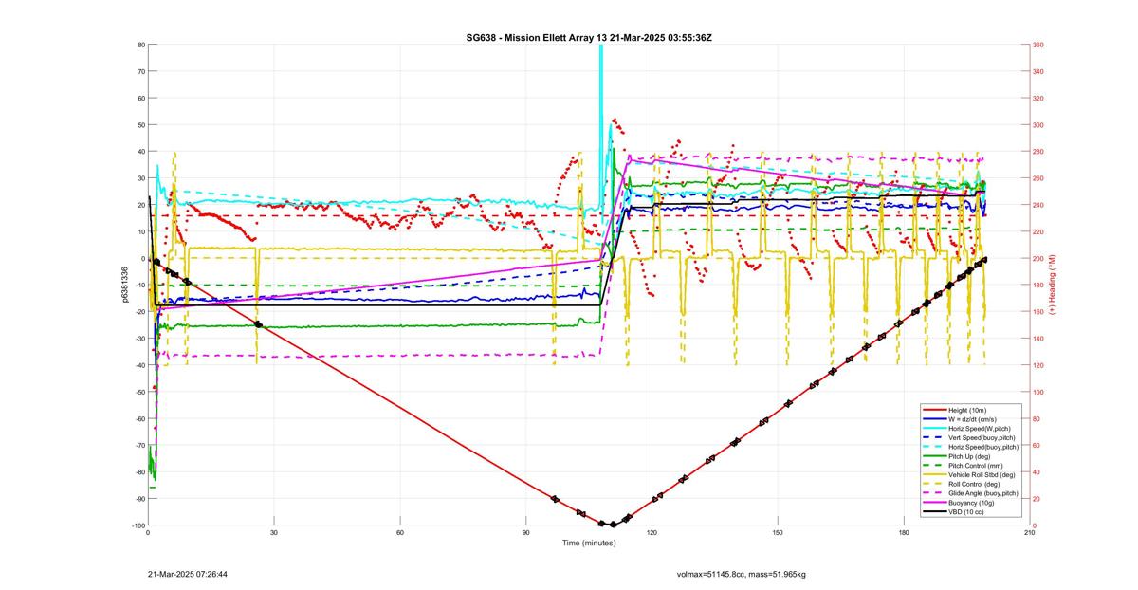Click the x-axis tick label '30'
The image size is (1138, 590).
coord(274,532)
